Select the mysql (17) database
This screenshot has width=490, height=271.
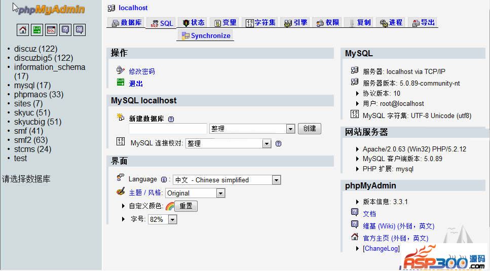pyautogui.click(x=32, y=85)
